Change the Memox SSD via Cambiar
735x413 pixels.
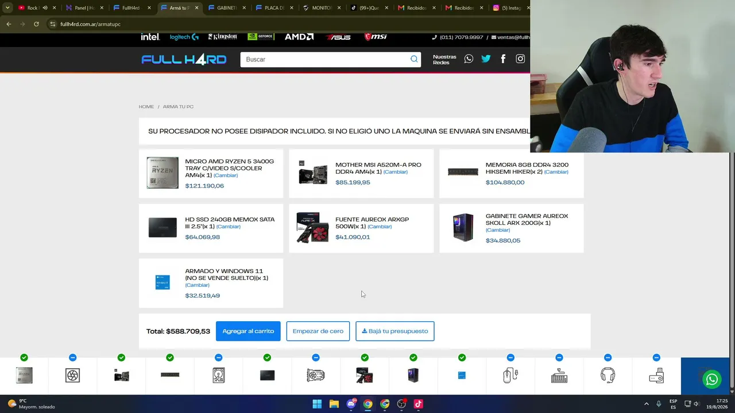point(229,227)
